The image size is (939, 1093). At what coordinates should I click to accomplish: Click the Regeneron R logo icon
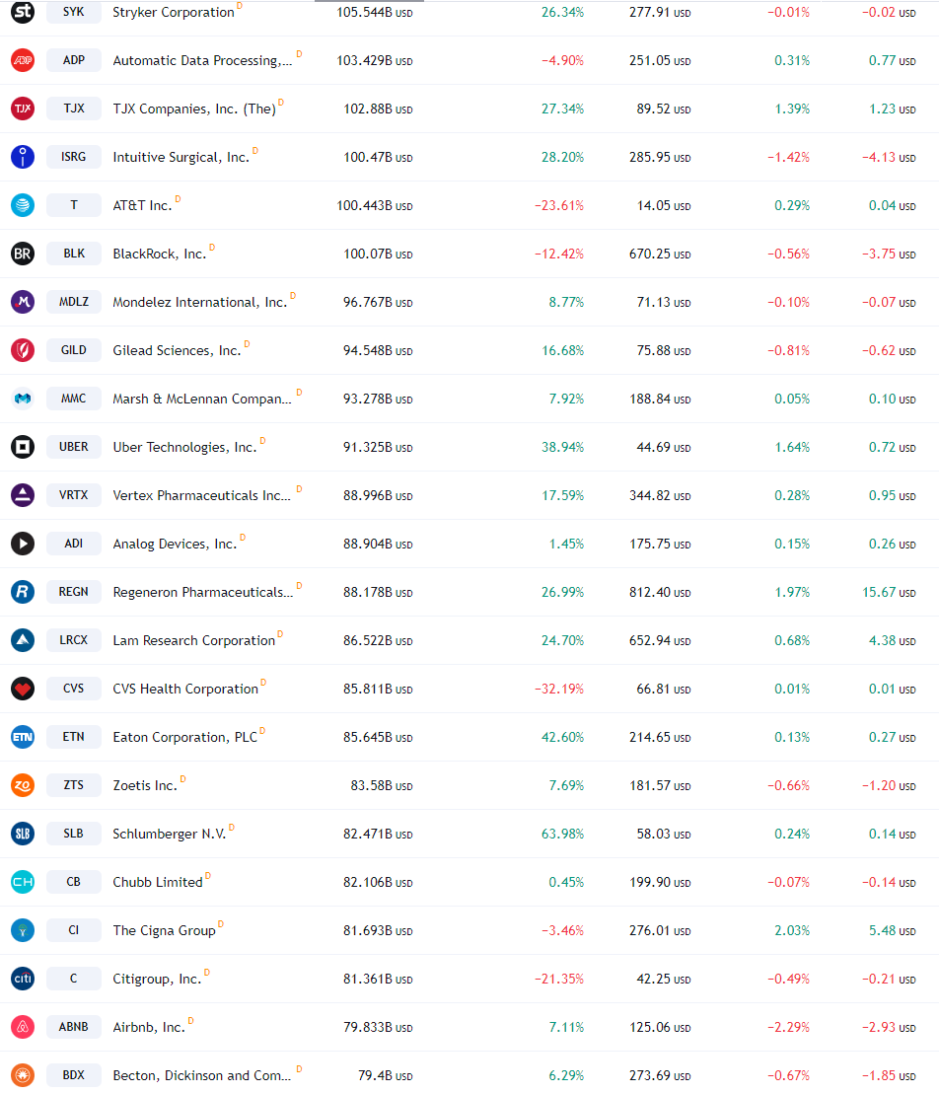23,592
